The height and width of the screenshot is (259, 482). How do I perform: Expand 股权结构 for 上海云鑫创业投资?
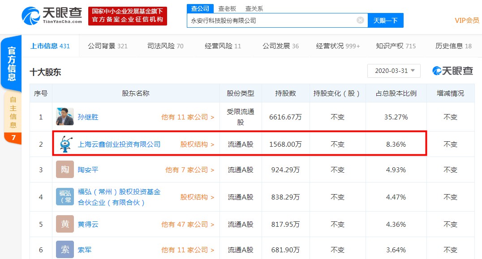(197, 144)
